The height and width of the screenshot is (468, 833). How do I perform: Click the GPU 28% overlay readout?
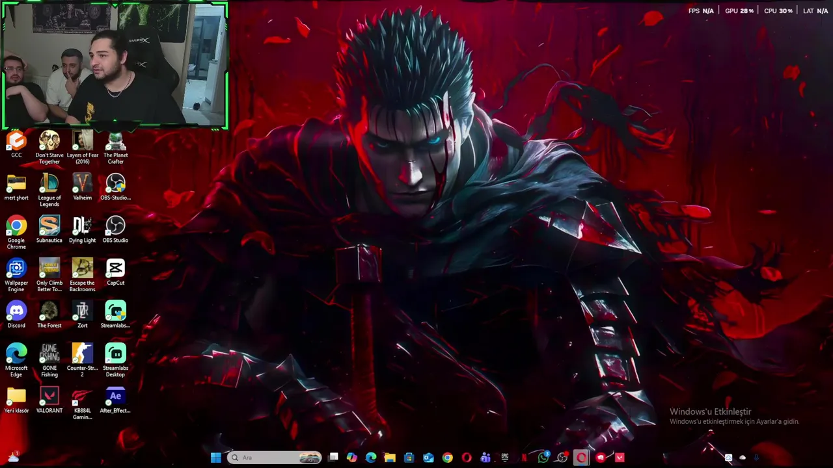[x=739, y=11]
